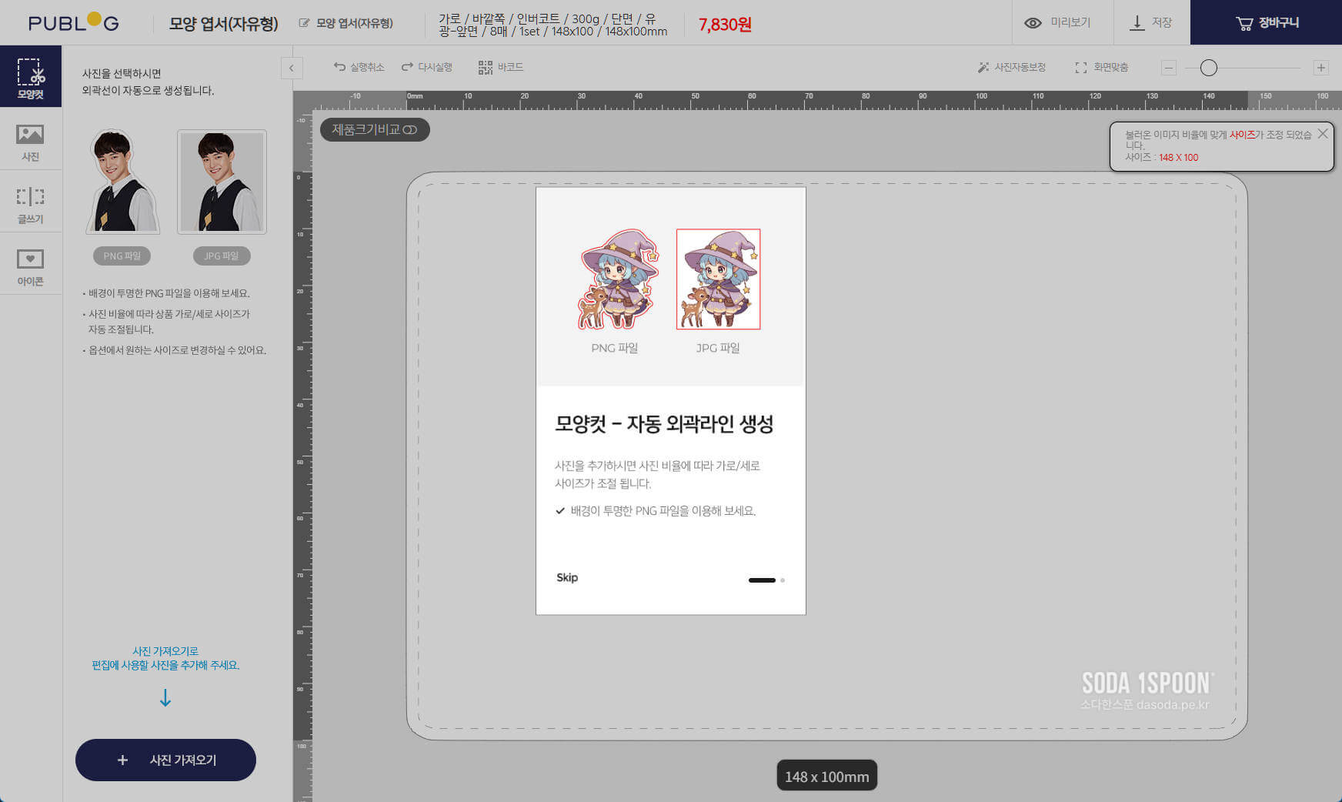
Task: Toggle the 제품크기비교 switch
Action: coord(410,130)
